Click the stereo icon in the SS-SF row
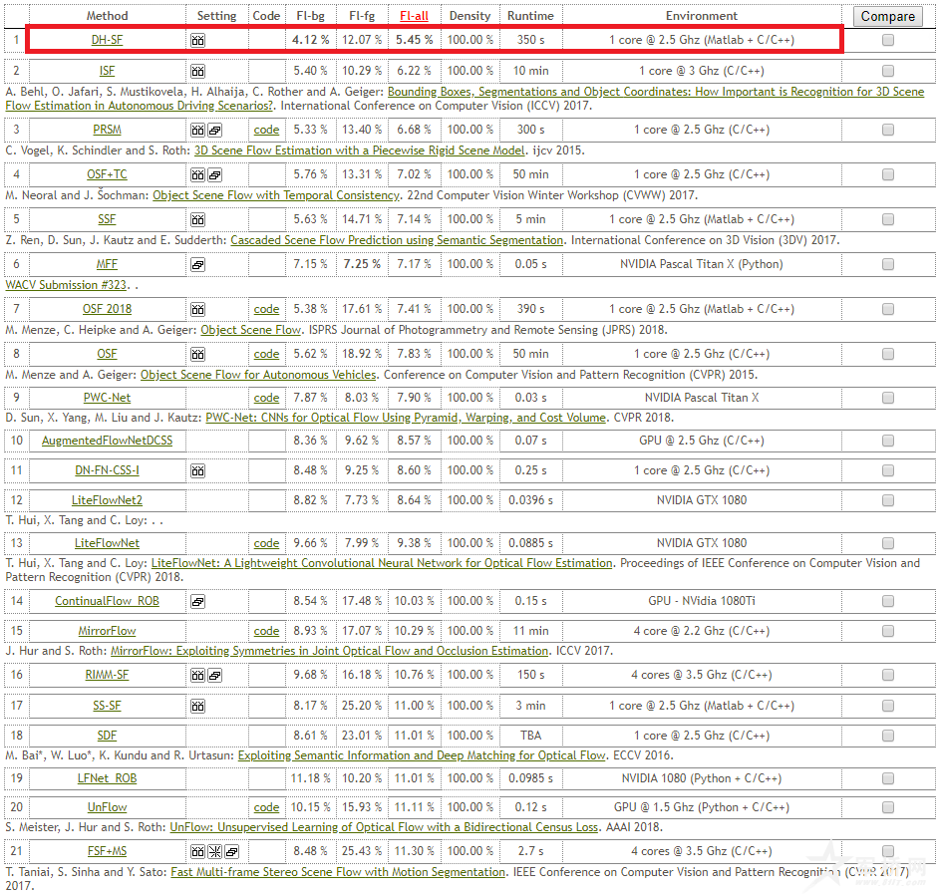Viewport: 939px width, 895px height. (197, 707)
